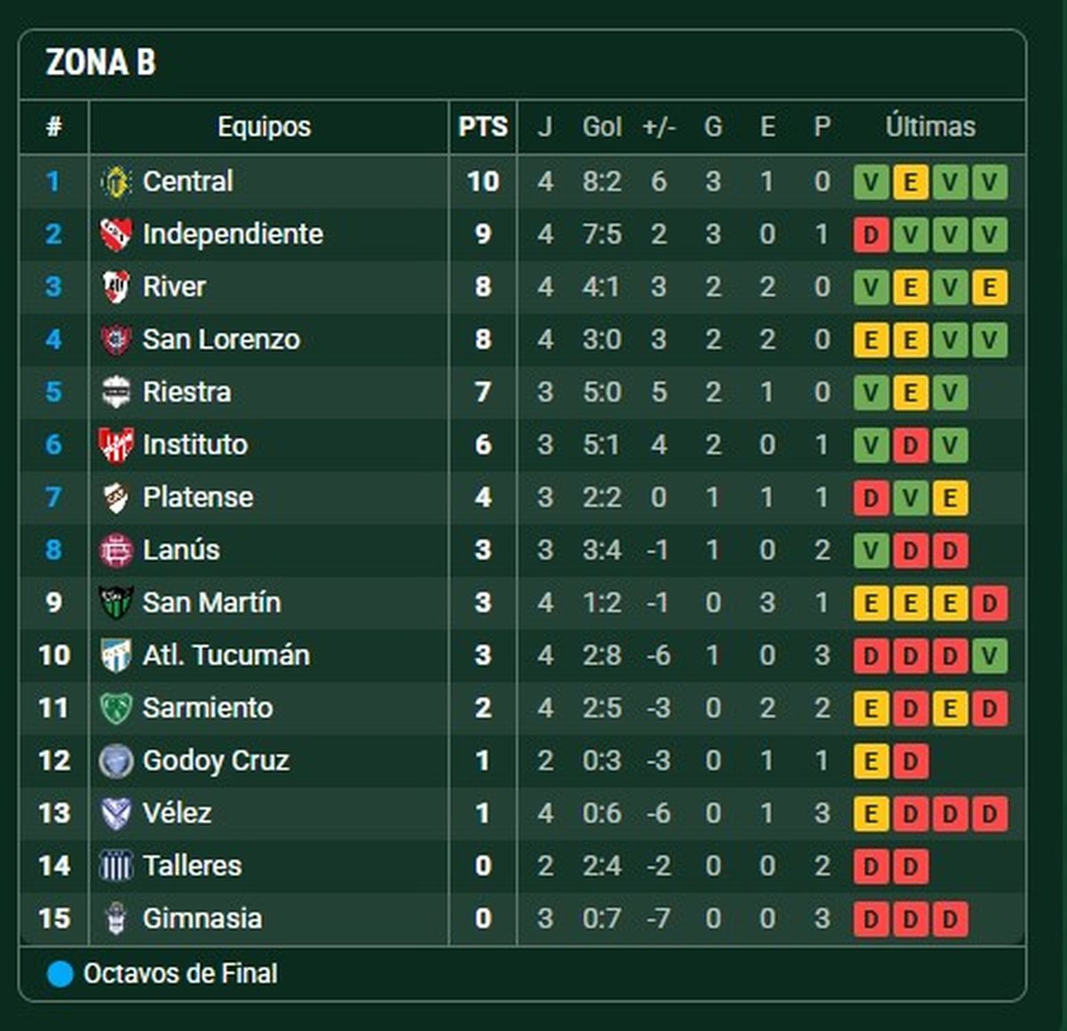Click the Atl. Tucumán shield icon

coord(116,655)
